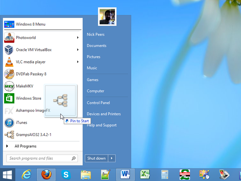Image resolution: width=241 pixels, height=181 pixels.
Task: Open Computer from the Start menu
Action: 95,91
